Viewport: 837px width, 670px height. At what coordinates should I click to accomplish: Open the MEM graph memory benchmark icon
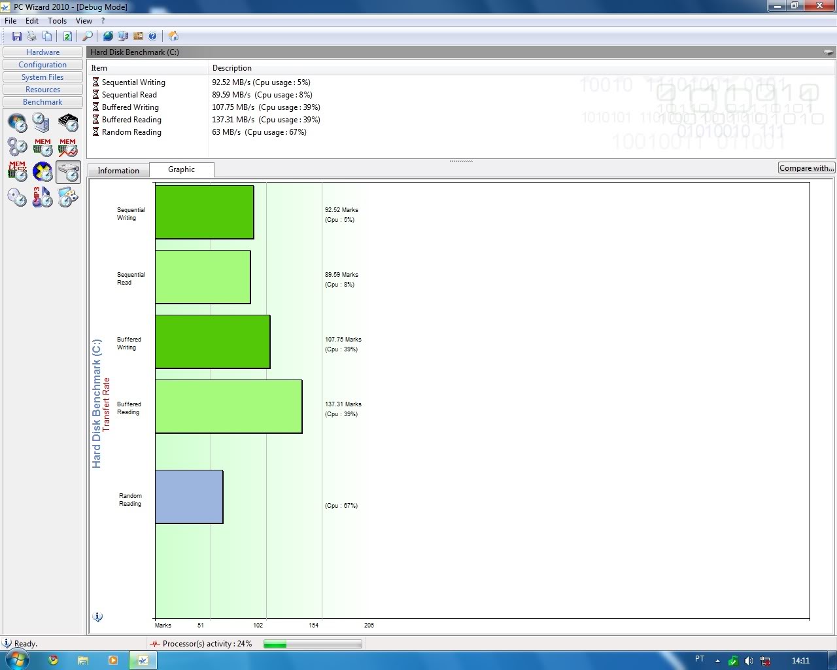click(x=67, y=147)
